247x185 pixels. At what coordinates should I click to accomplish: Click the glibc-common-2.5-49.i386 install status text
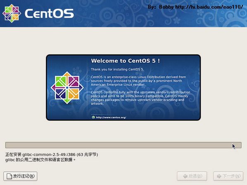(52, 155)
